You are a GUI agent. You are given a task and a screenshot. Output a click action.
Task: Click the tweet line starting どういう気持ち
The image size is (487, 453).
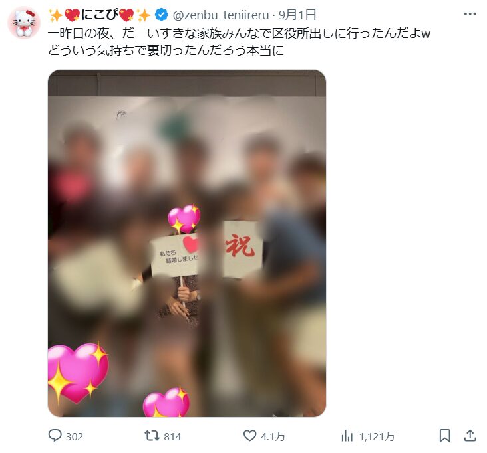166,50
